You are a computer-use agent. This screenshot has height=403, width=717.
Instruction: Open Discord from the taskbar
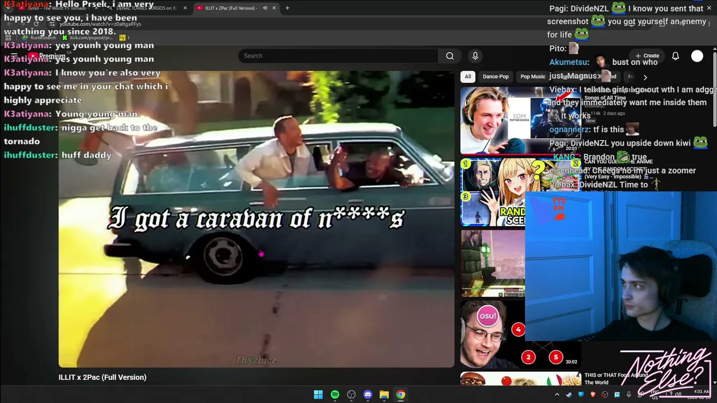coord(367,395)
